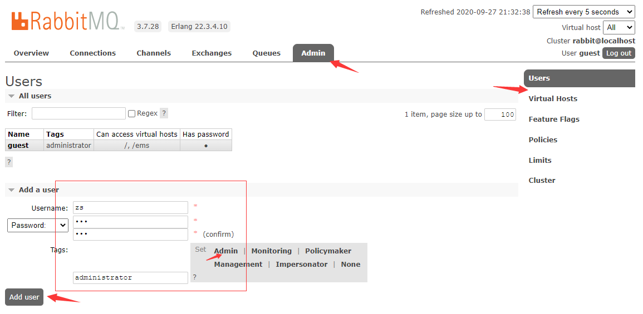Set the Management tag

click(x=238, y=265)
